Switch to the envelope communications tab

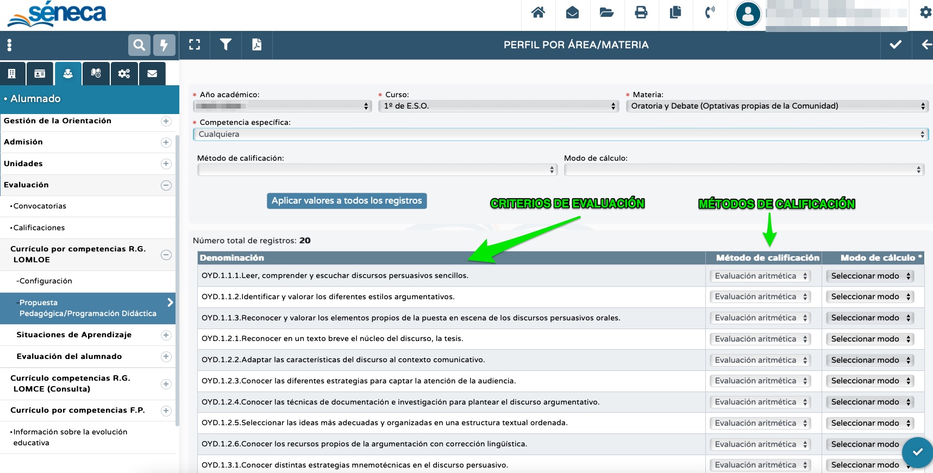(x=152, y=74)
